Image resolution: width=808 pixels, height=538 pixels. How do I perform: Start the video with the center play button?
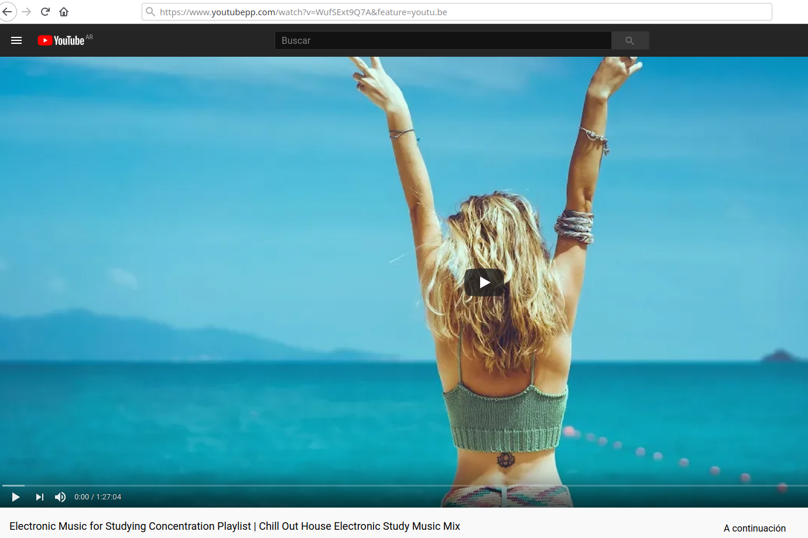tap(484, 282)
